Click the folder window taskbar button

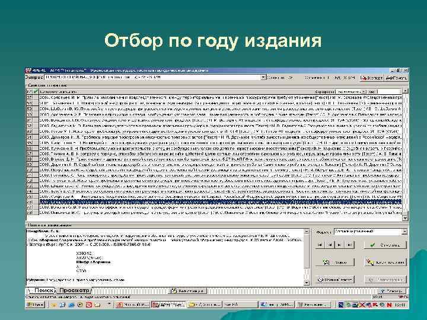(x=205, y=305)
